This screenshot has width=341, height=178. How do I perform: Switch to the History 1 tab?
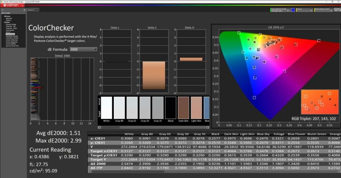tap(31, 10)
